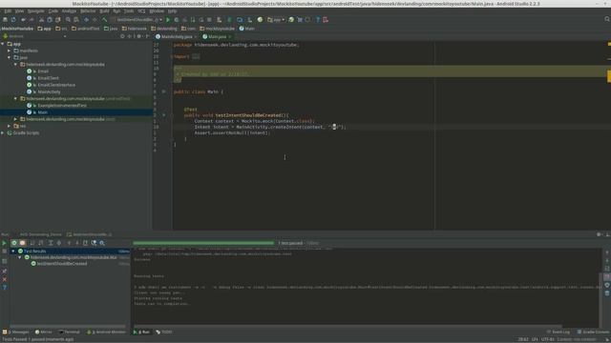Collapse the java folder in project tree
This screenshot has height=343, width=611.
[10, 57]
